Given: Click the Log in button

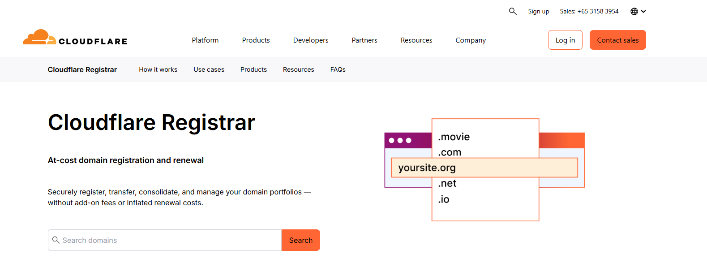Looking at the screenshot, I should (565, 40).
